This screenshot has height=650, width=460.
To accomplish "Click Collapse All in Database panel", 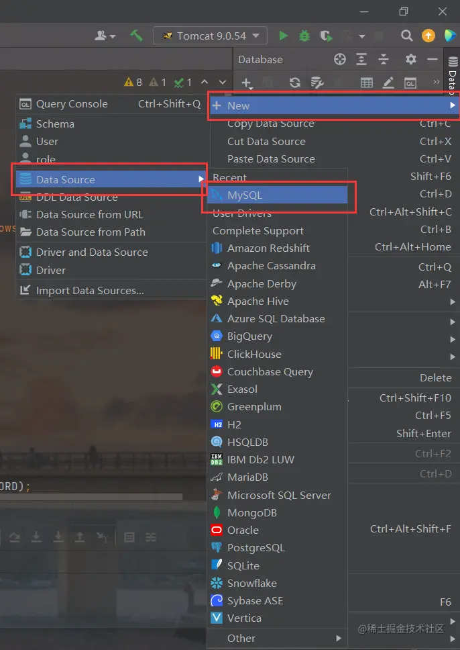I will [x=384, y=59].
